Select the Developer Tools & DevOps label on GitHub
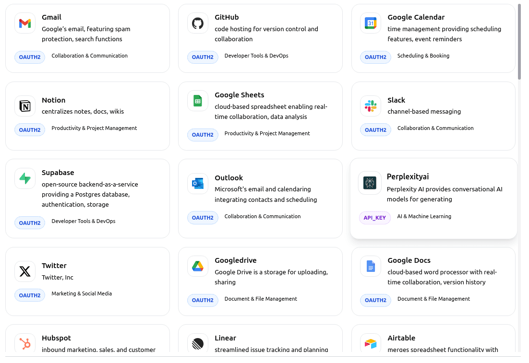The image size is (529, 363). (x=257, y=56)
